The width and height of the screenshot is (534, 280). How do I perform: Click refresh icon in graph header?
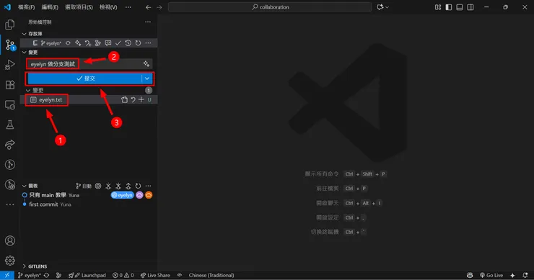click(138, 186)
